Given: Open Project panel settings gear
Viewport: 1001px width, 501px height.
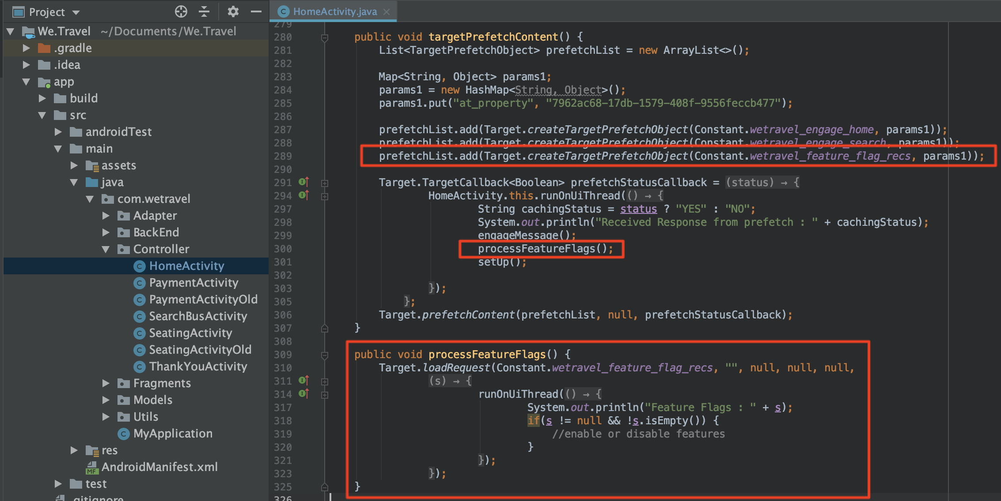Looking at the screenshot, I should click(233, 11).
